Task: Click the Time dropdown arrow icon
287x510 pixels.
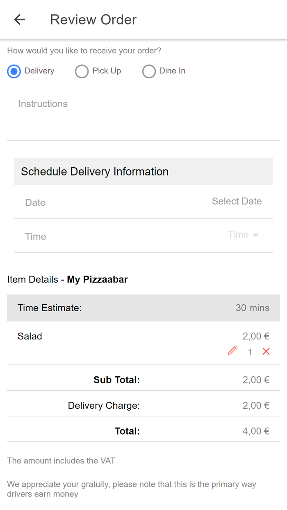Action: [255, 235]
